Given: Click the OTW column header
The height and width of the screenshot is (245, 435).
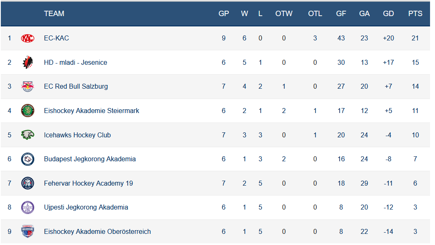Looking at the screenshot, I should pos(284,14).
